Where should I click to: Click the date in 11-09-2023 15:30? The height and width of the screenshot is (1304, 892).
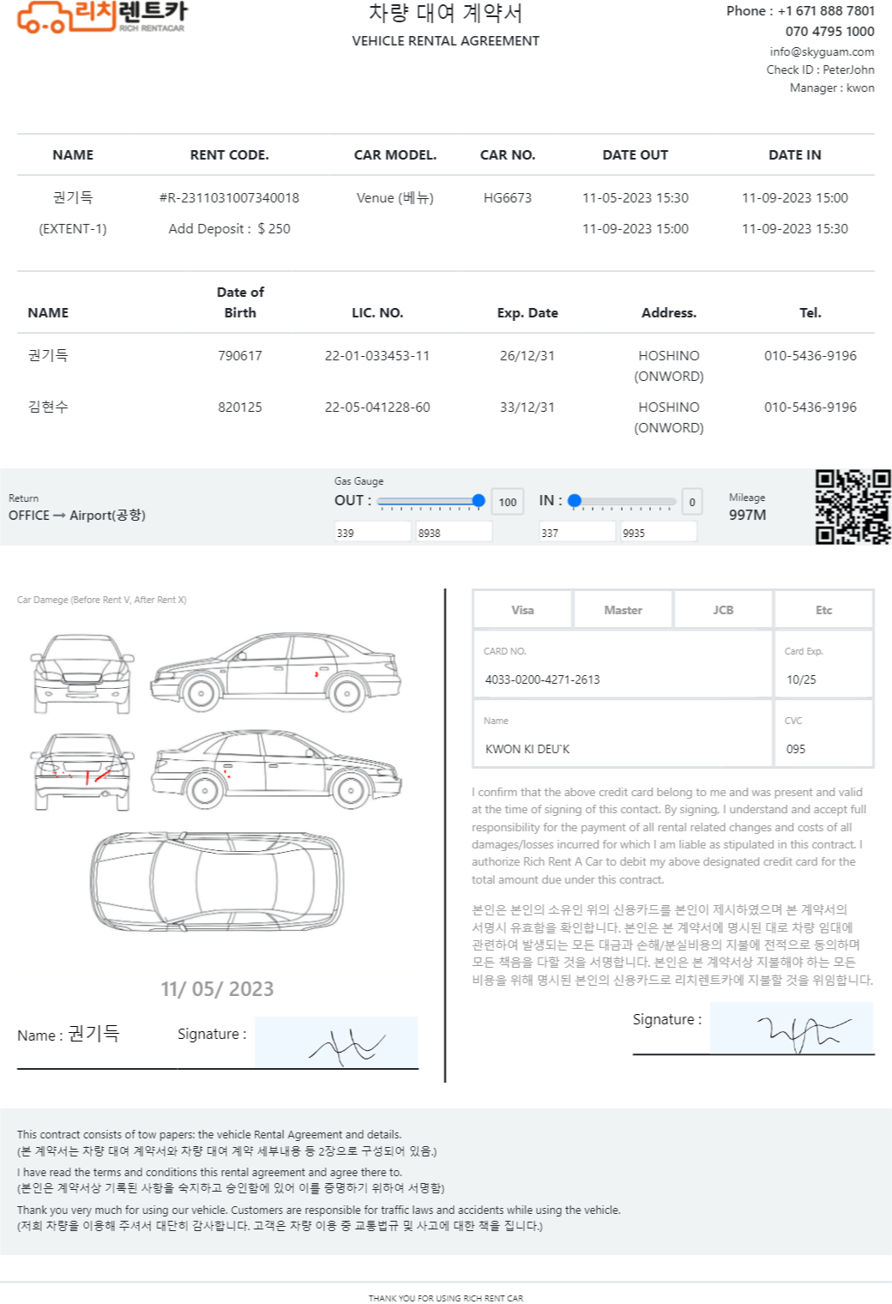(795, 229)
